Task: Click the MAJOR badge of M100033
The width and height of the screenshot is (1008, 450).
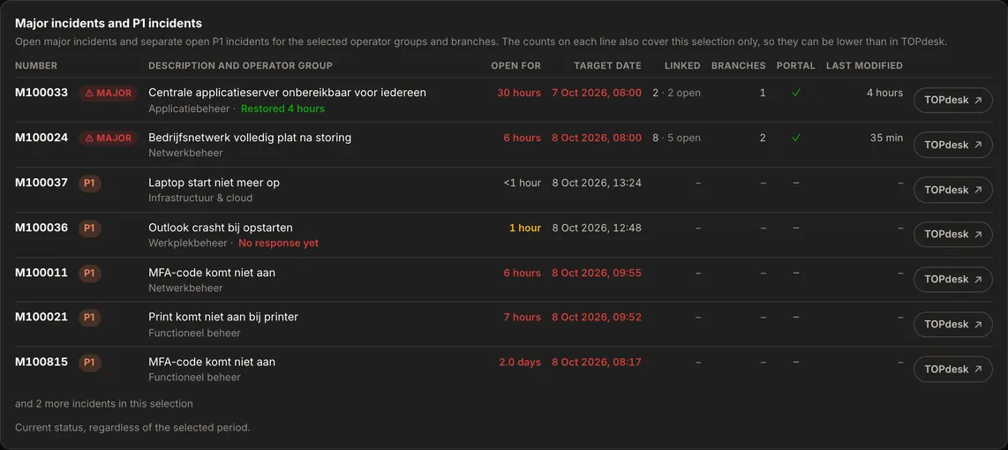Action: click(x=108, y=94)
